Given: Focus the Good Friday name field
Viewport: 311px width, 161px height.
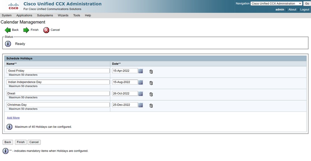Looking at the screenshot, I should click(x=58, y=71).
